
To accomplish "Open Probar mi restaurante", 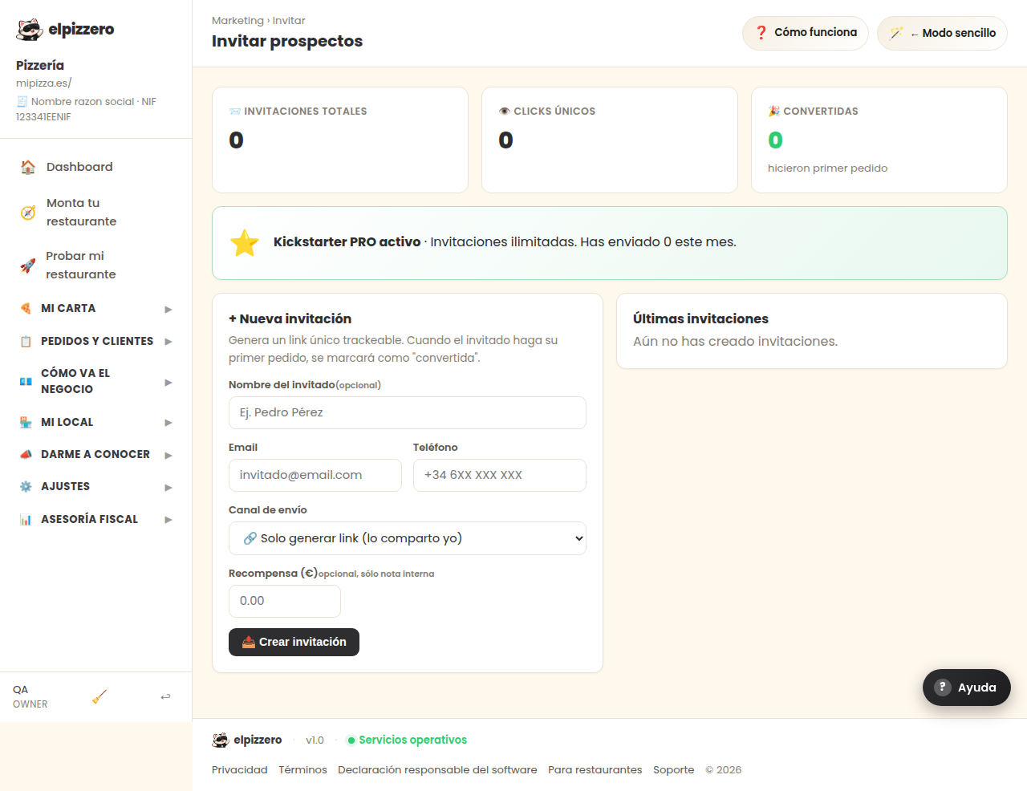I will click(x=96, y=266).
